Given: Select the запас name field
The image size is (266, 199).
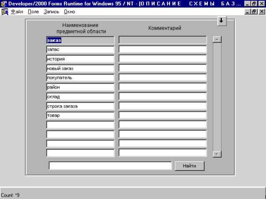Looking at the screenshot, I should pos(81,50).
